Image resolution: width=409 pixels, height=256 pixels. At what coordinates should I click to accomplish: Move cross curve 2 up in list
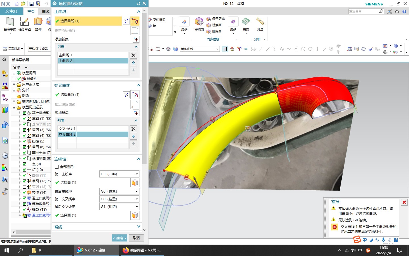pos(133,136)
